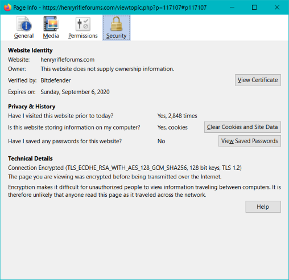Click 'Yes, 2,848 times' visit count

(177, 116)
